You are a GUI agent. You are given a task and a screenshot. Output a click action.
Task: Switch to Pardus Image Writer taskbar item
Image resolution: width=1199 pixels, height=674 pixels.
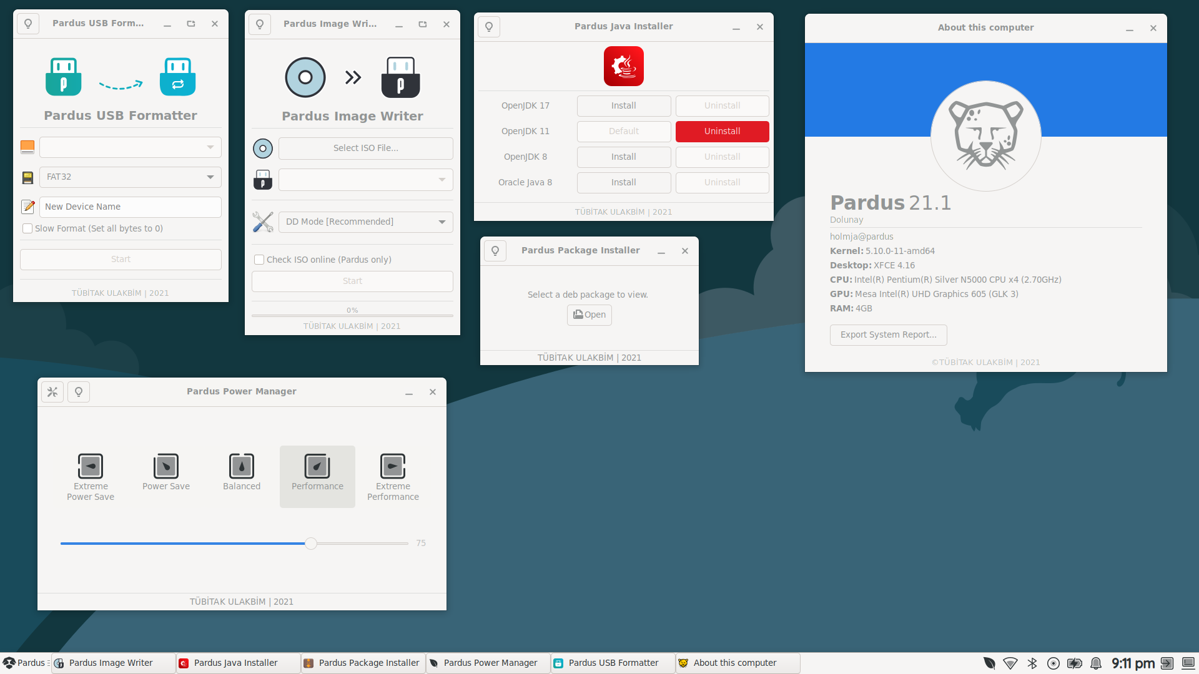(x=114, y=663)
